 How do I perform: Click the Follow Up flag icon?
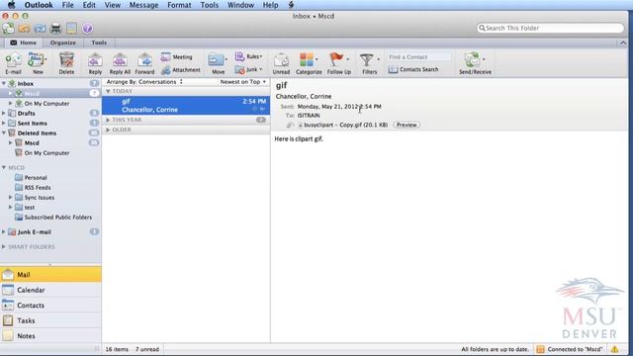click(336, 59)
